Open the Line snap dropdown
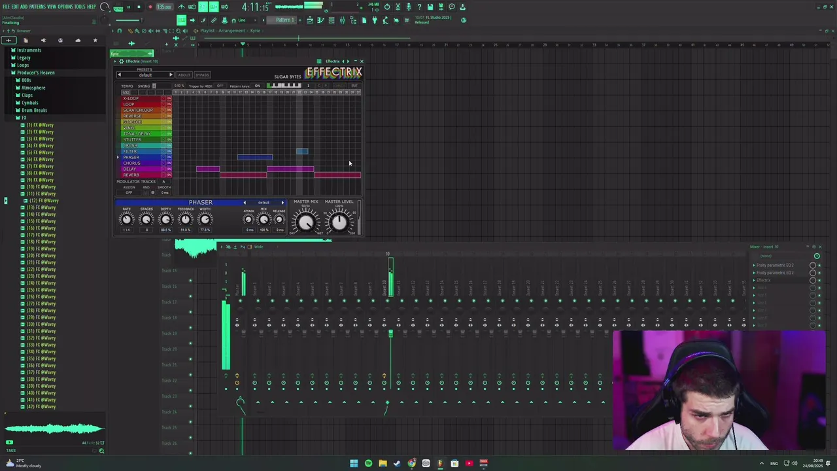 point(245,20)
